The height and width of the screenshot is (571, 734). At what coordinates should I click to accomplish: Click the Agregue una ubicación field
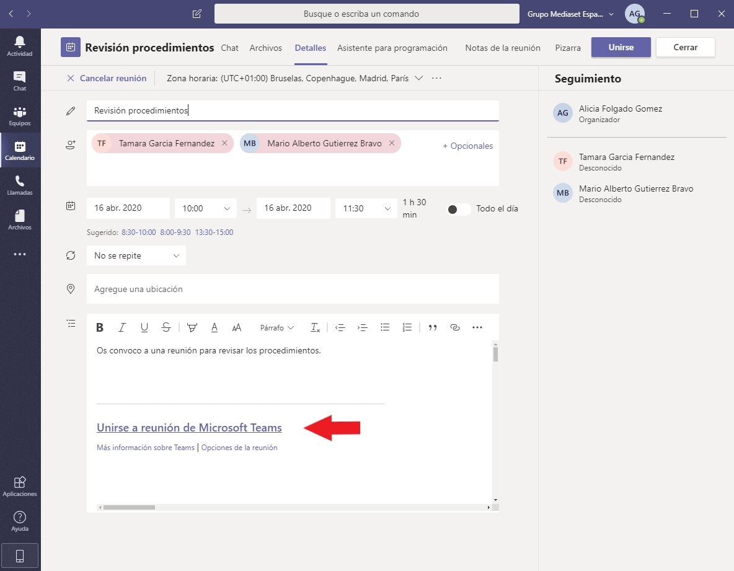coord(292,289)
